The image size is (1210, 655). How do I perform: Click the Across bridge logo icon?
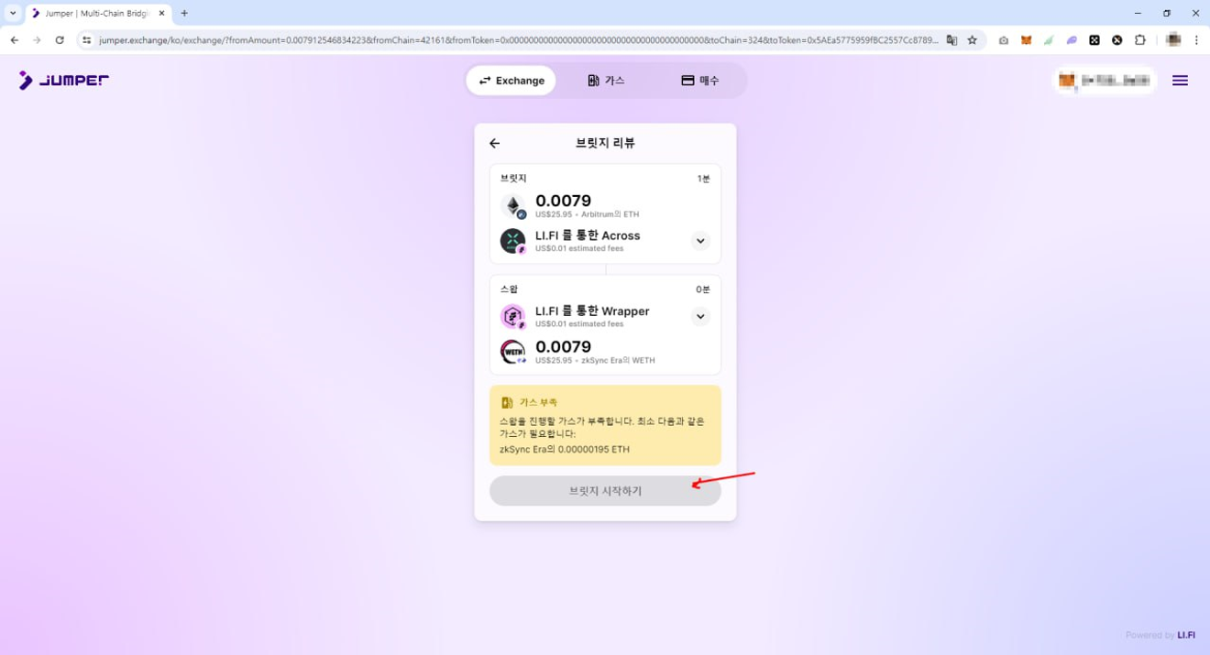[513, 241]
